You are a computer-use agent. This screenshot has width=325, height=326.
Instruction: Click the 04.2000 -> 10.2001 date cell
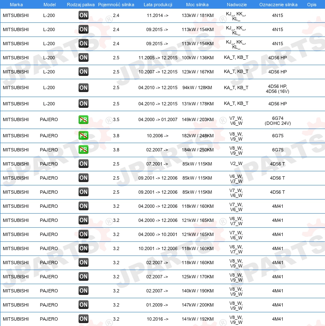(158, 234)
